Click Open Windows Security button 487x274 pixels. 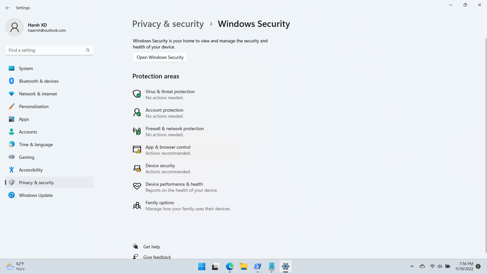pos(160,57)
